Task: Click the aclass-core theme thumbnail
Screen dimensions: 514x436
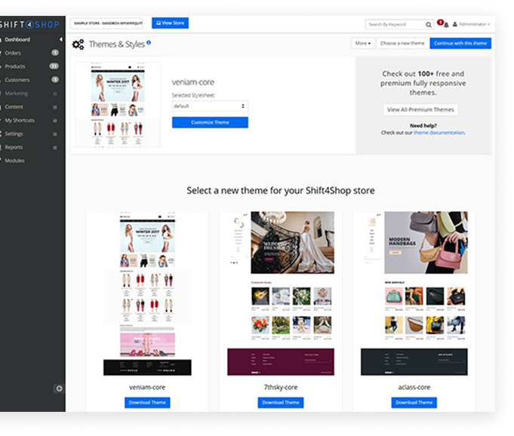Action: pyautogui.click(x=414, y=293)
